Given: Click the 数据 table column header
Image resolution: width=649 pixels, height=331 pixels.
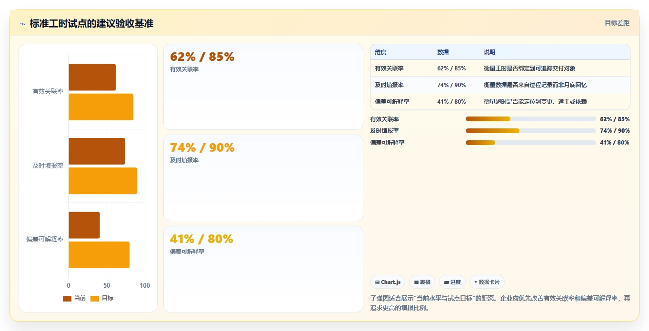Looking at the screenshot, I should coord(443,52).
